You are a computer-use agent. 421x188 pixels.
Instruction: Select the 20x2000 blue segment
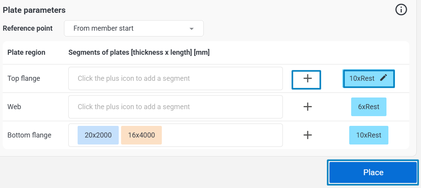coord(98,135)
